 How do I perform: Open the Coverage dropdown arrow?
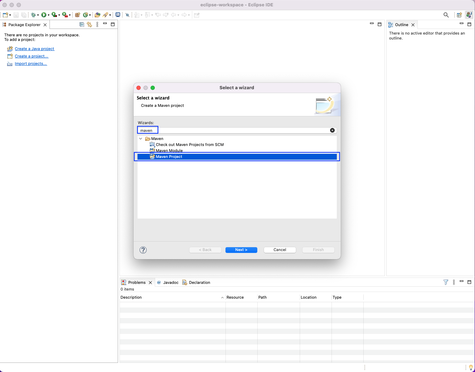[59, 15]
